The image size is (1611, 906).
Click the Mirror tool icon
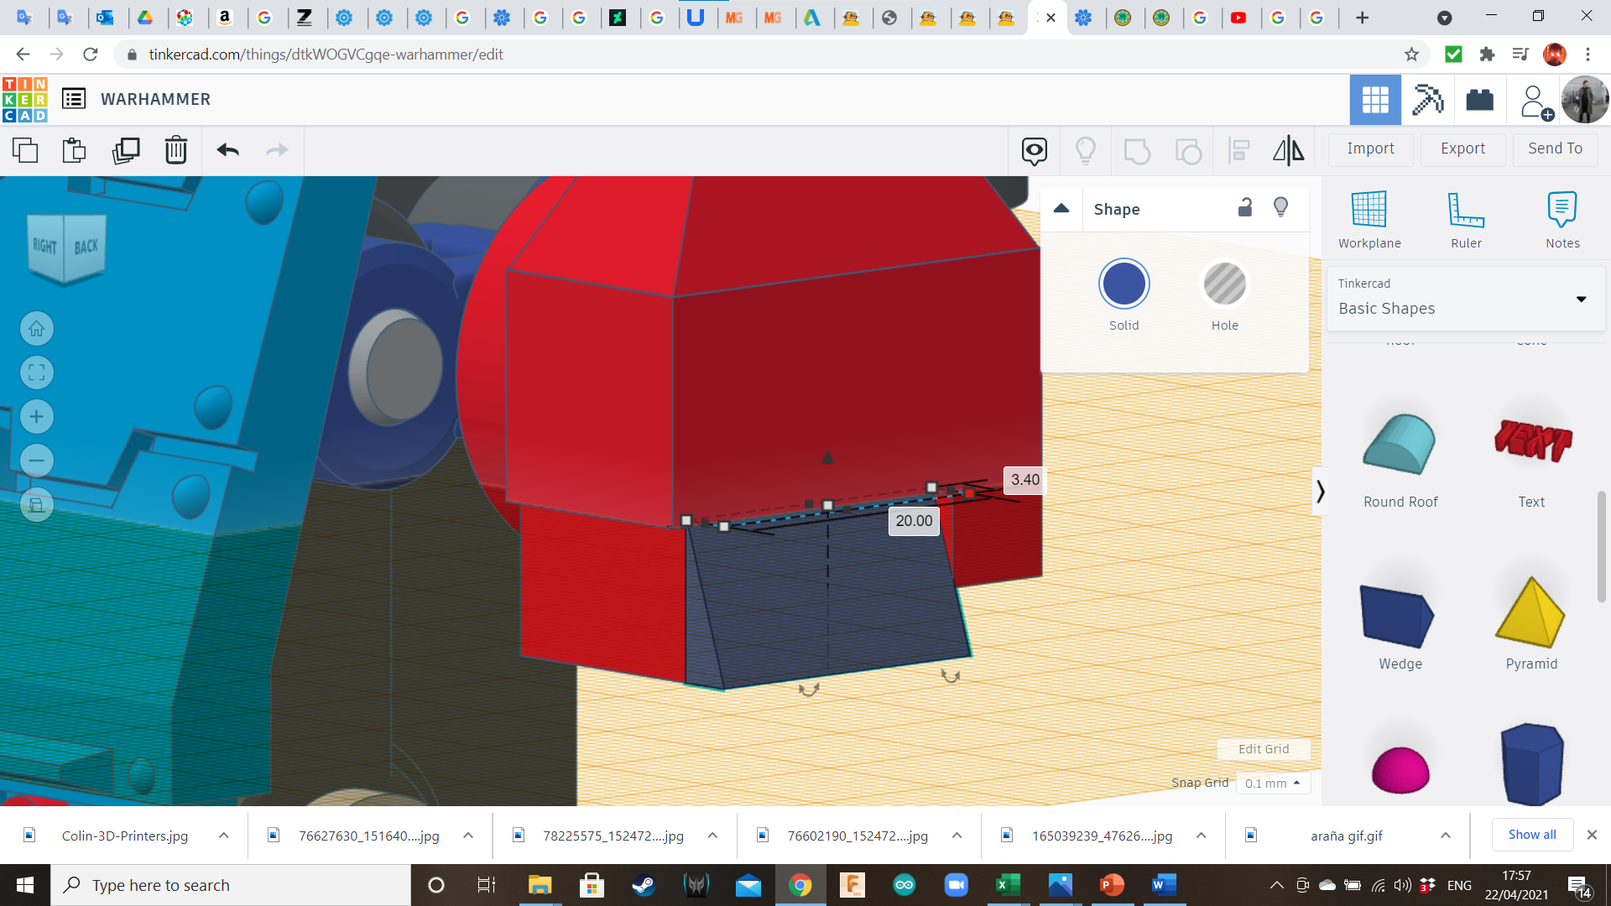point(1288,150)
